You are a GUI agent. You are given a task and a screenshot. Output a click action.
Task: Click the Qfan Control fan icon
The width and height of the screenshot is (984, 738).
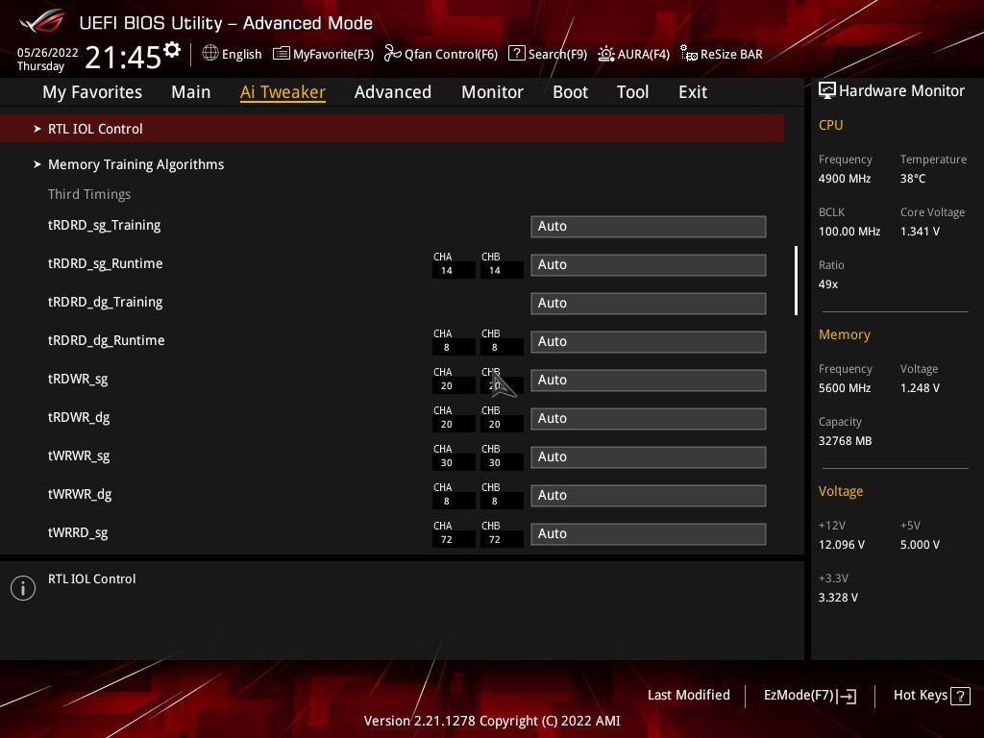click(393, 54)
